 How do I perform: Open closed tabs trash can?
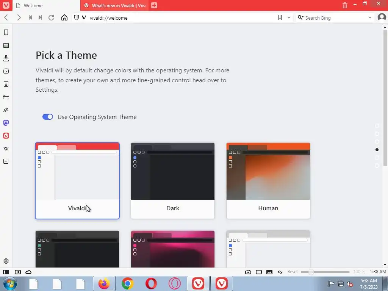(345, 5)
